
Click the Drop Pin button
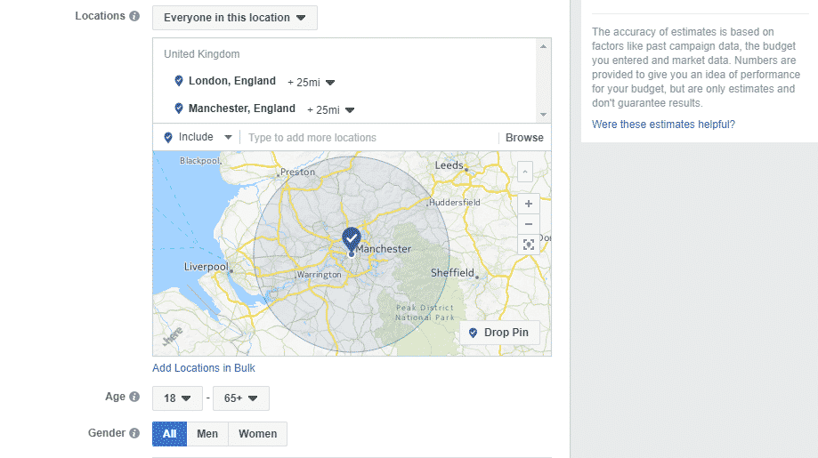point(498,333)
